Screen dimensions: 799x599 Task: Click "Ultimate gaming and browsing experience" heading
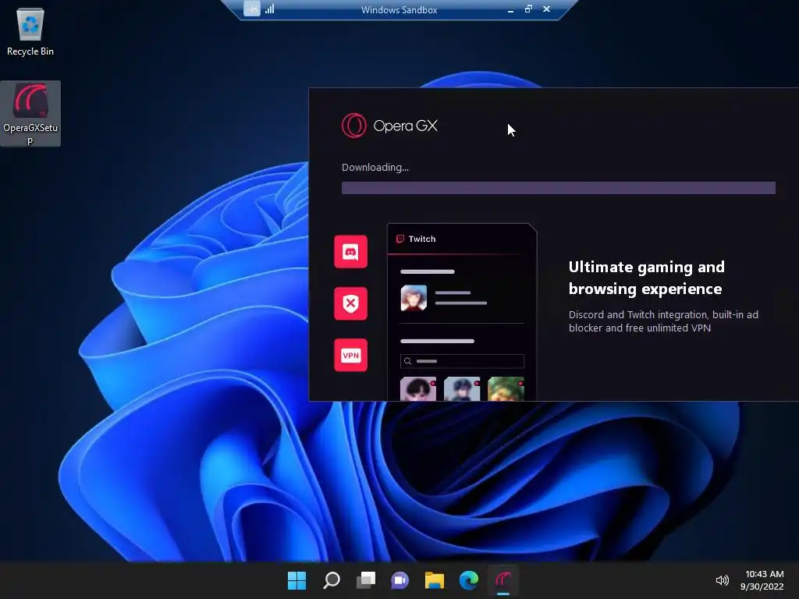coord(646,278)
